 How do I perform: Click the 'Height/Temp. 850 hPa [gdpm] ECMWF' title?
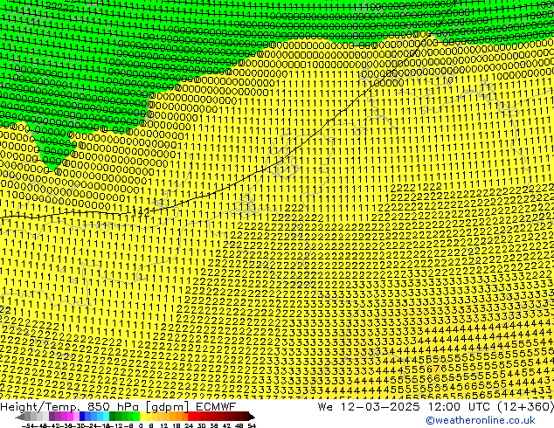(118, 407)
